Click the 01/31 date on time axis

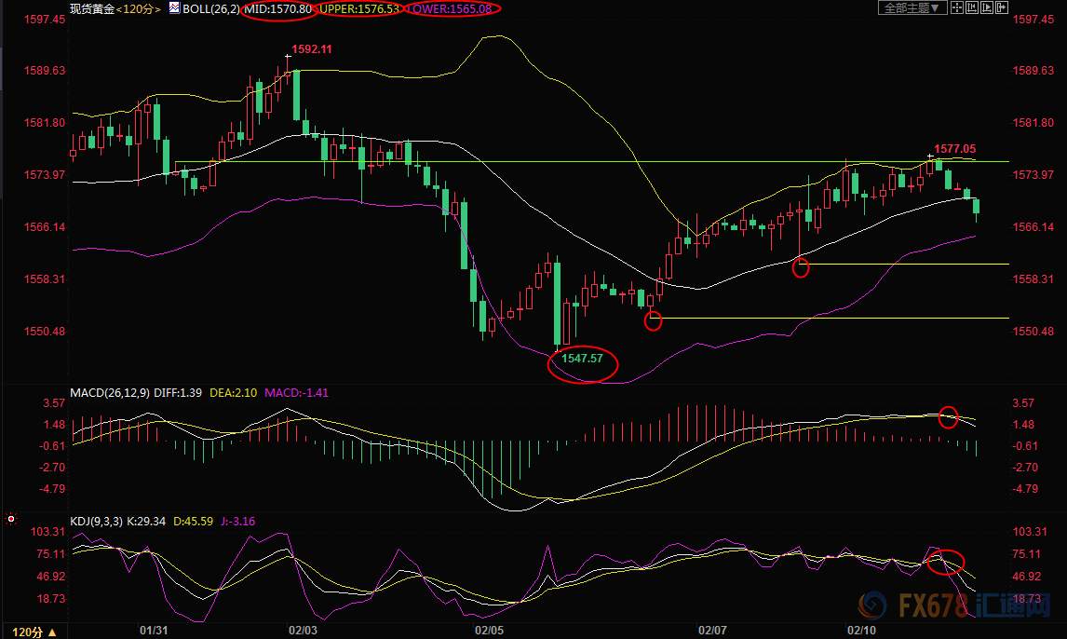154,631
